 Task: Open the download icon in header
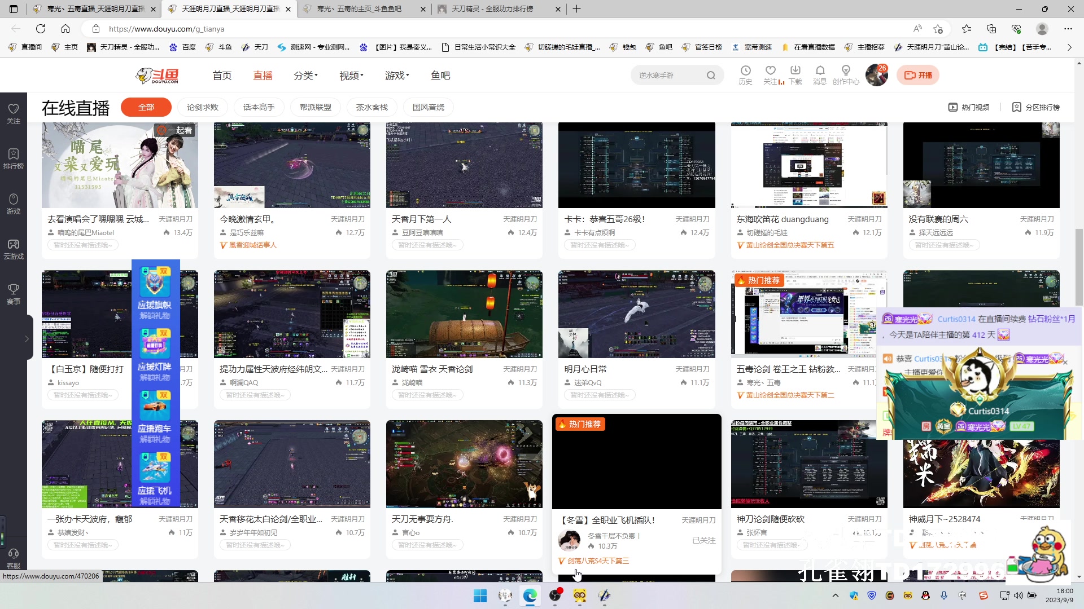pos(795,70)
